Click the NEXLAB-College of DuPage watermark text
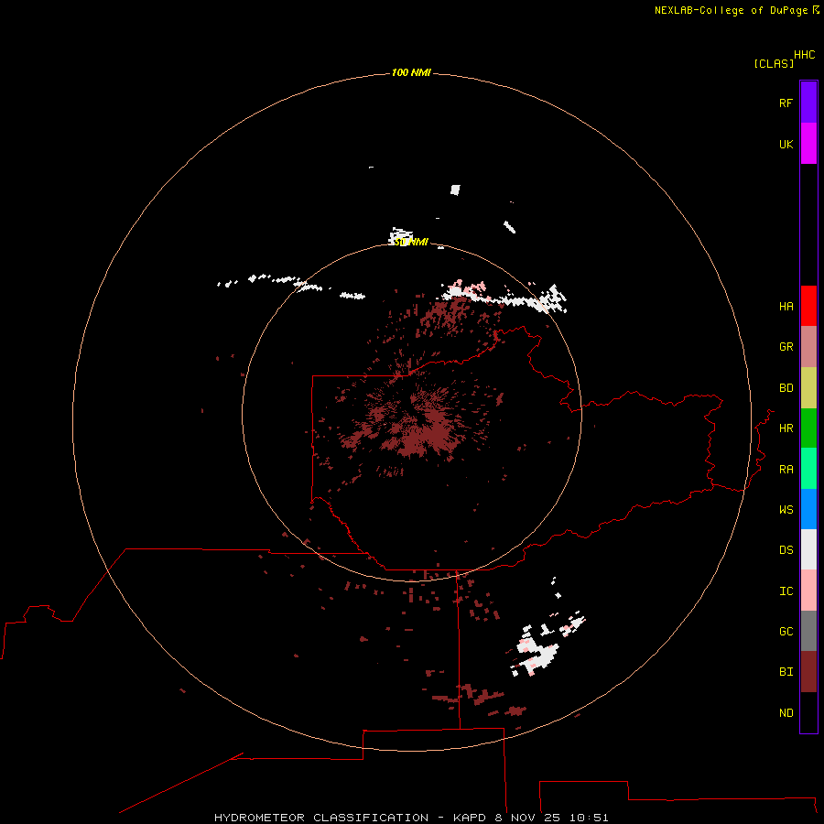Viewport: 824px width, 824px height. (731, 10)
